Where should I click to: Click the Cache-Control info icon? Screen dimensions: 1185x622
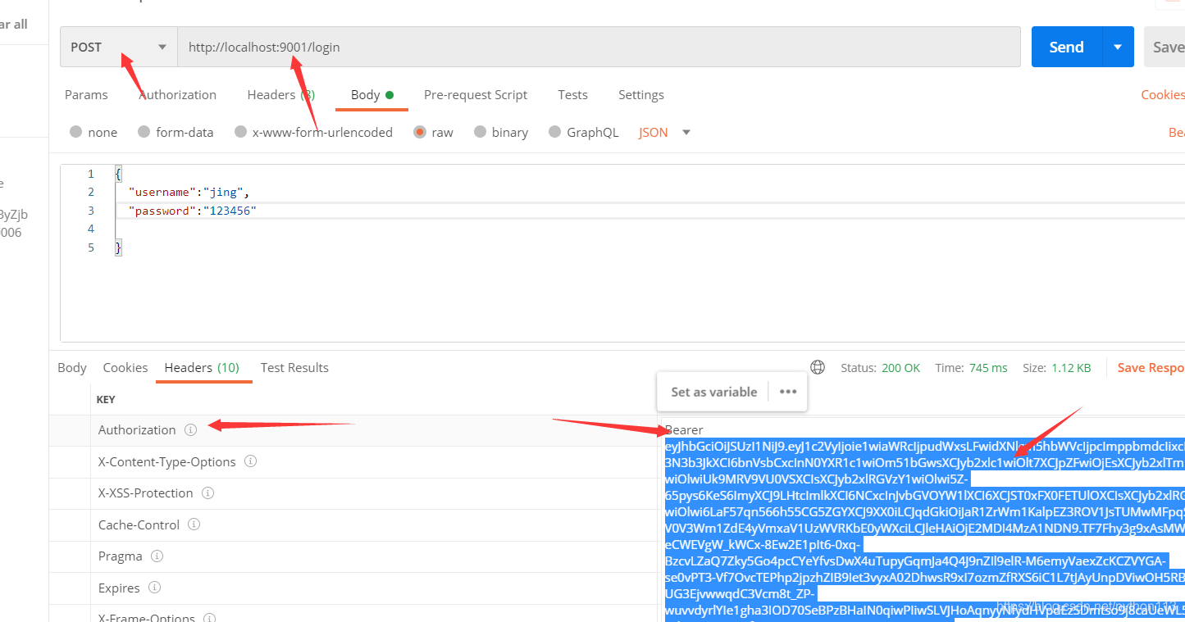click(x=194, y=524)
